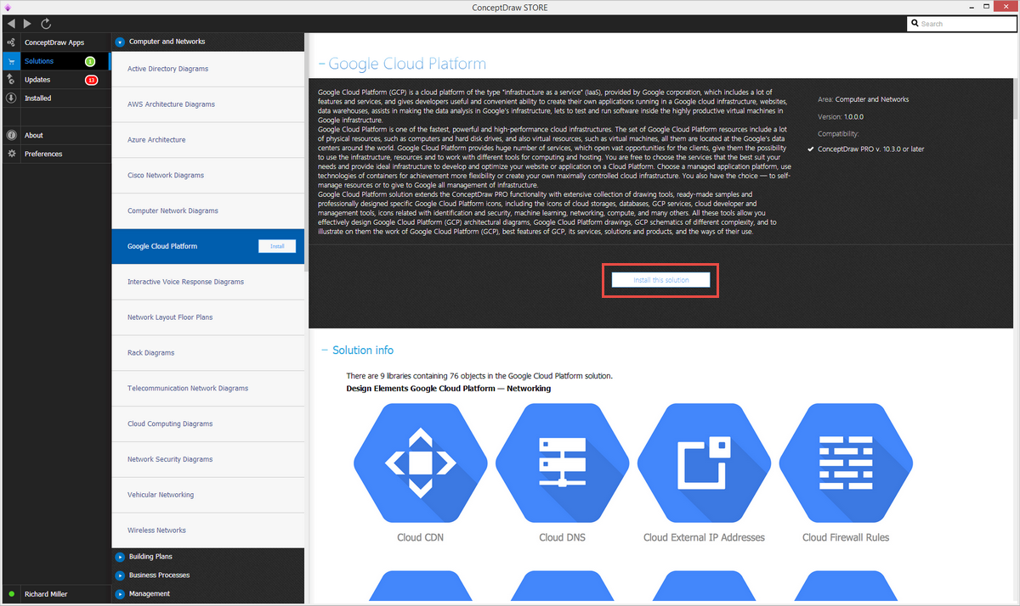Select Wireless Networks solution
This screenshot has width=1020, height=606.
pos(207,530)
